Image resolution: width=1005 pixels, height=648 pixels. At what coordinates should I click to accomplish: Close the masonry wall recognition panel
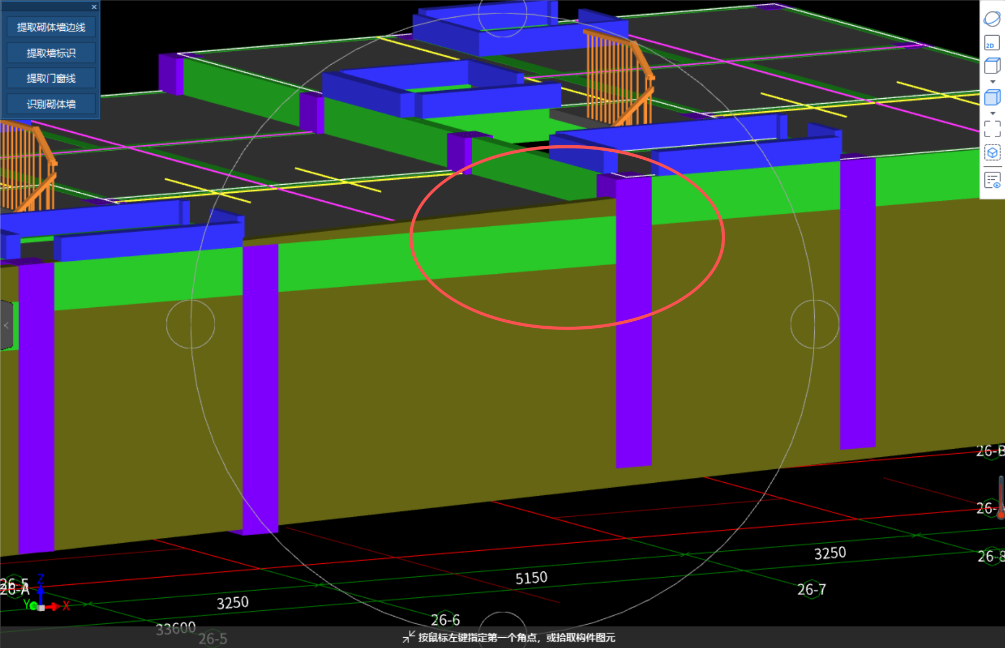point(94,7)
